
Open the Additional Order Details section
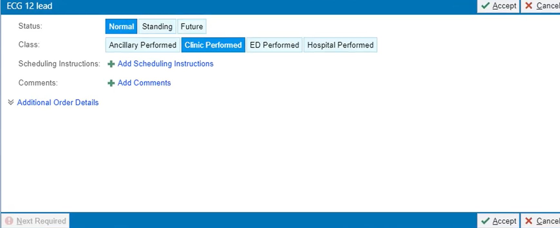pos(58,102)
